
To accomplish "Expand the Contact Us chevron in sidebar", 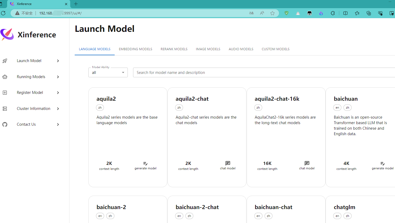I will click(x=58, y=124).
